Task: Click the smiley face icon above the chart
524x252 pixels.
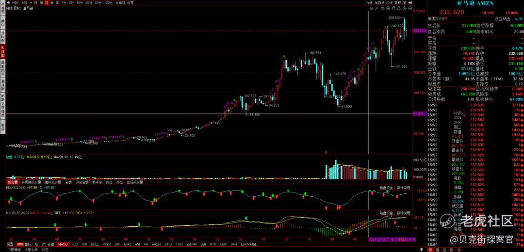Action: pyautogui.click(x=372, y=8)
